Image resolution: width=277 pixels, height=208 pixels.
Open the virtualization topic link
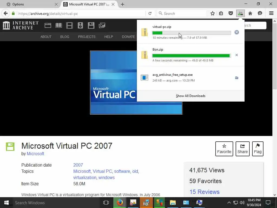pos(85,177)
